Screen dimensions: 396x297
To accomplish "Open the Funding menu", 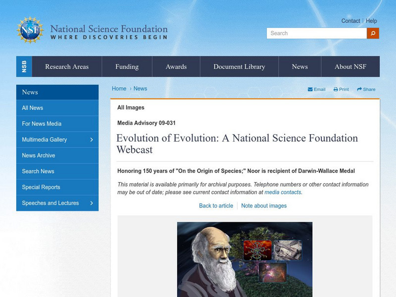I will [x=127, y=67].
